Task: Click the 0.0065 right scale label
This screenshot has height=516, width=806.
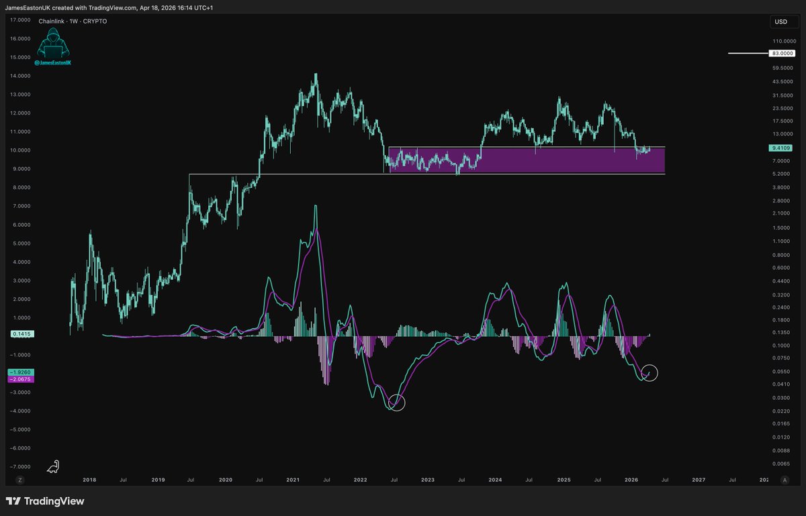Action: click(782, 464)
